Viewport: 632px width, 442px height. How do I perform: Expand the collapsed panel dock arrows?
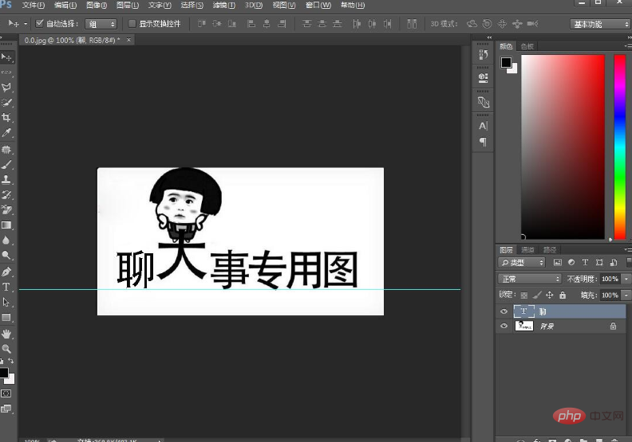(489, 37)
